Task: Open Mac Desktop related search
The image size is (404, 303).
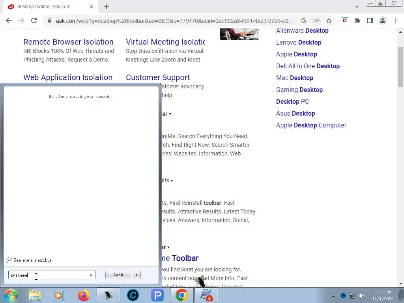Action: [x=294, y=78]
